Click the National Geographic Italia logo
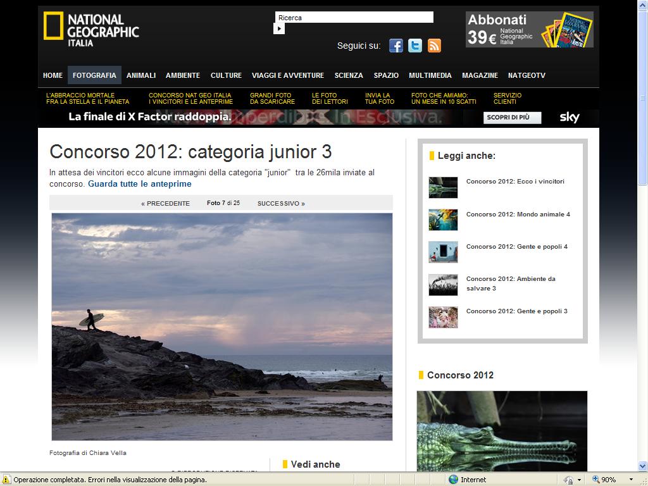Viewport: 648px width, 486px height. click(91, 29)
